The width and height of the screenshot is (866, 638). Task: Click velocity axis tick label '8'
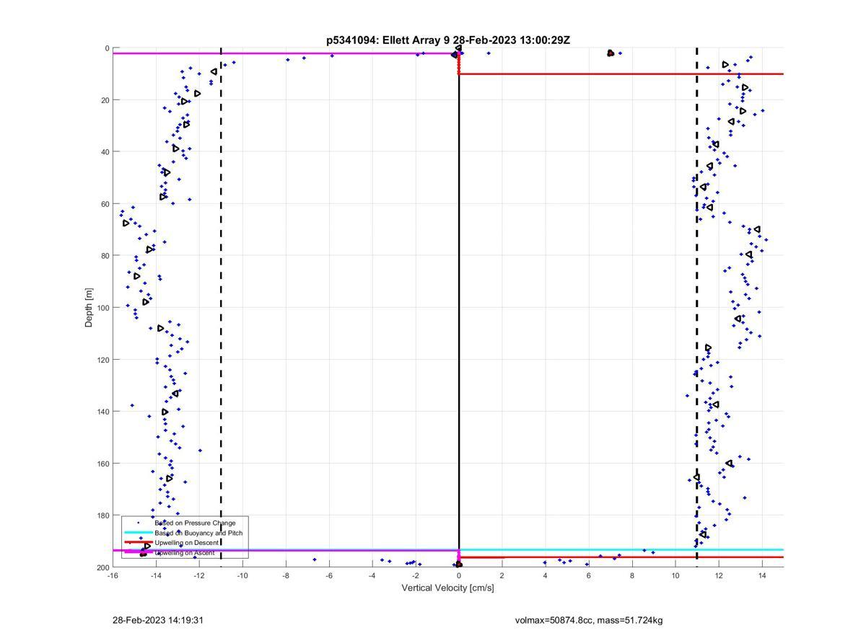(632, 575)
